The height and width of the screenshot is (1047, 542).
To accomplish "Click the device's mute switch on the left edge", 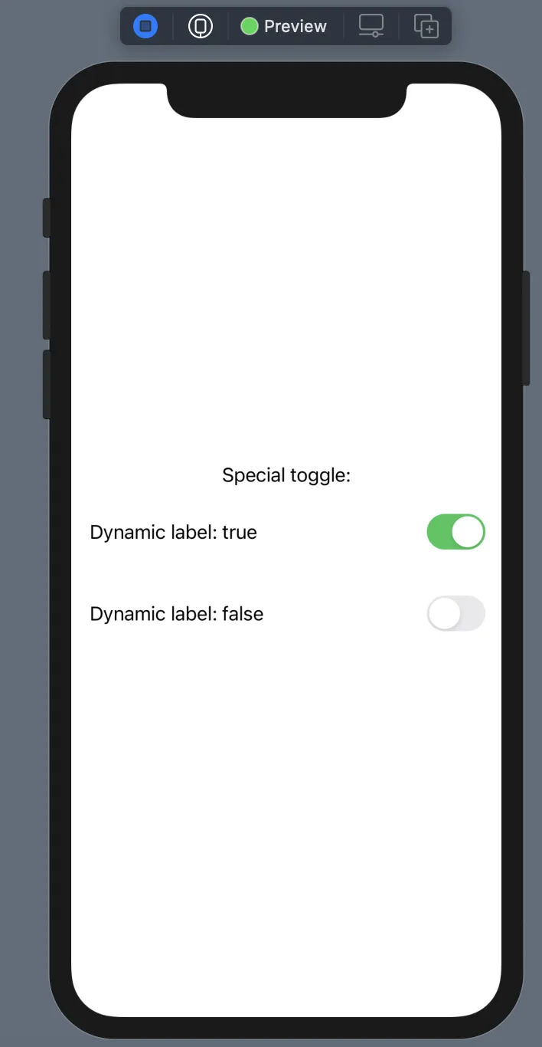I will pos(47,218).
